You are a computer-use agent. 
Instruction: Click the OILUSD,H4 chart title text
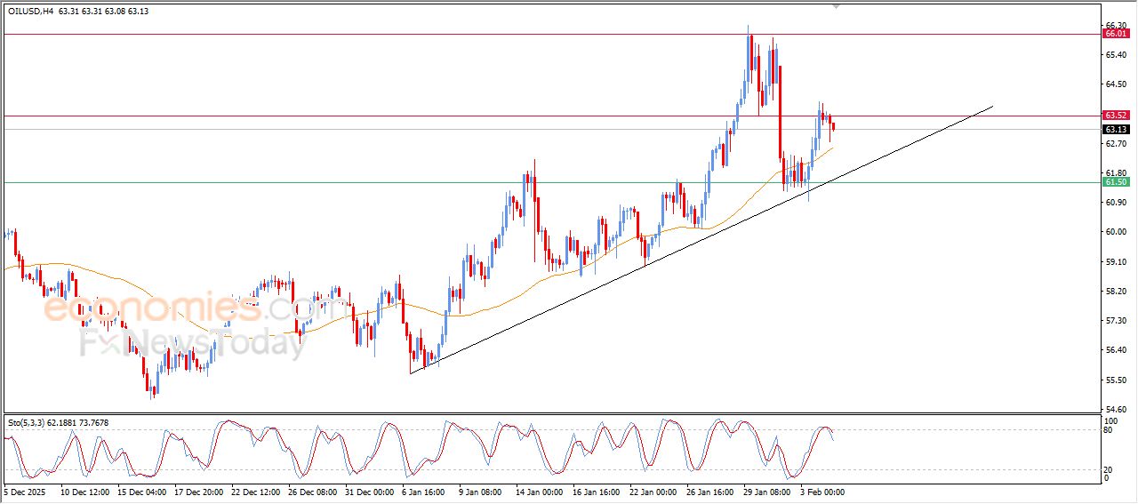coord(29,12)
